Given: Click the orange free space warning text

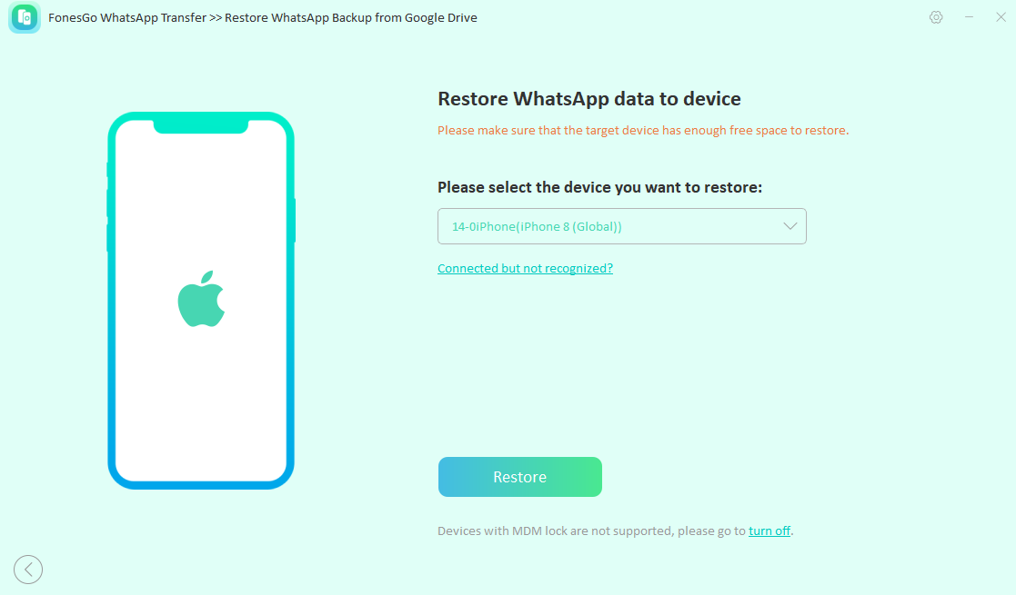Looking at the screenshot, I should (x=643, y=130).
